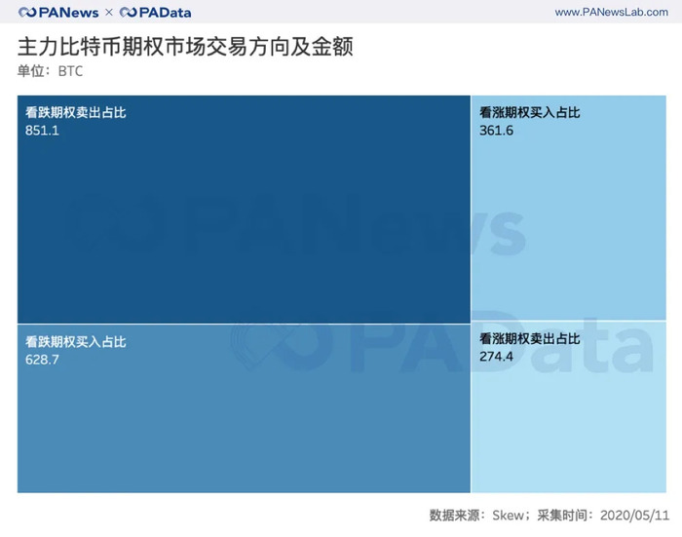Screen dimensions: 682x537
Task: Click the 628.7 value in the treemap
Action: click(43, 360)
